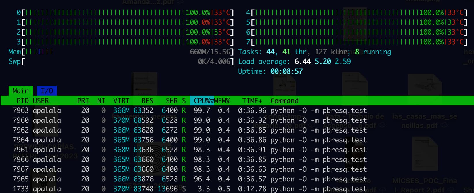Sort by the RES column header
The height and width of the screenshot is (193, 474).
pyautogui.click(x=148, y=101)
